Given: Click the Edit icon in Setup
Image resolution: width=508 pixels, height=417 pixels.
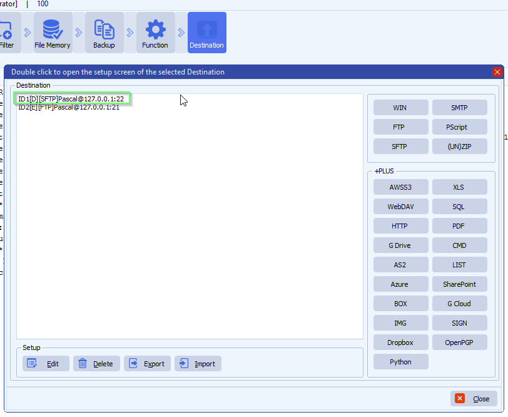Looking at the screenshot, I should click(32, 364).
